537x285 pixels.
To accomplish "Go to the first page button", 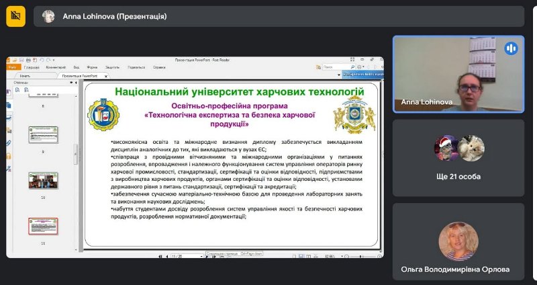I will tap(160, 256).
